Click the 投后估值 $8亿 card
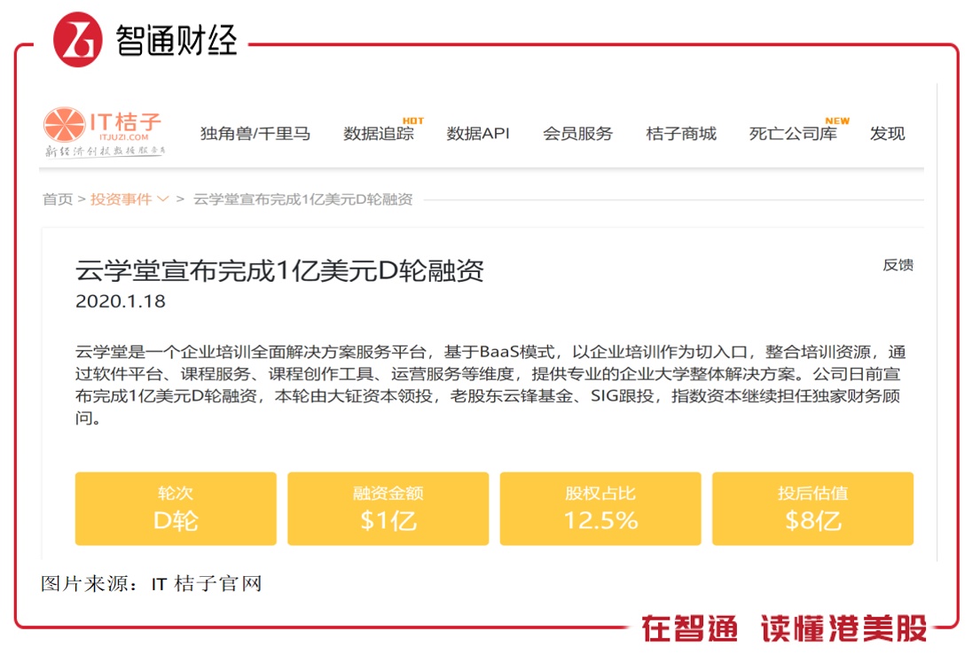The image size is (980, 670). [x=812, y=509]
